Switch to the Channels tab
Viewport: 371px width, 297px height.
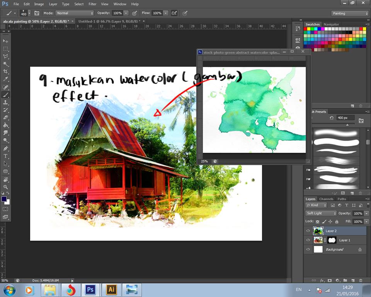pos(326,199)
